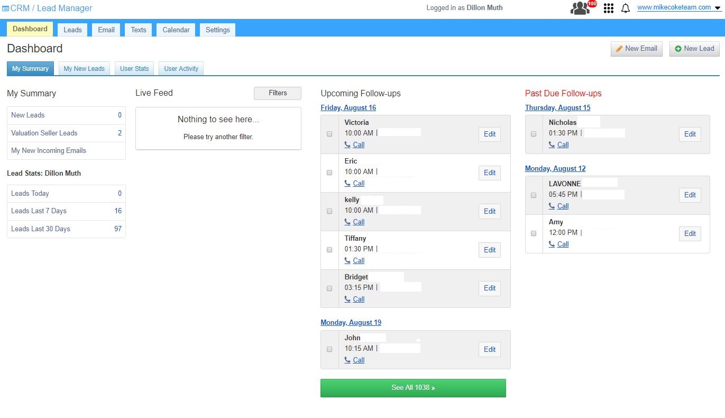Open the Settings tab

tap(218, 30)
